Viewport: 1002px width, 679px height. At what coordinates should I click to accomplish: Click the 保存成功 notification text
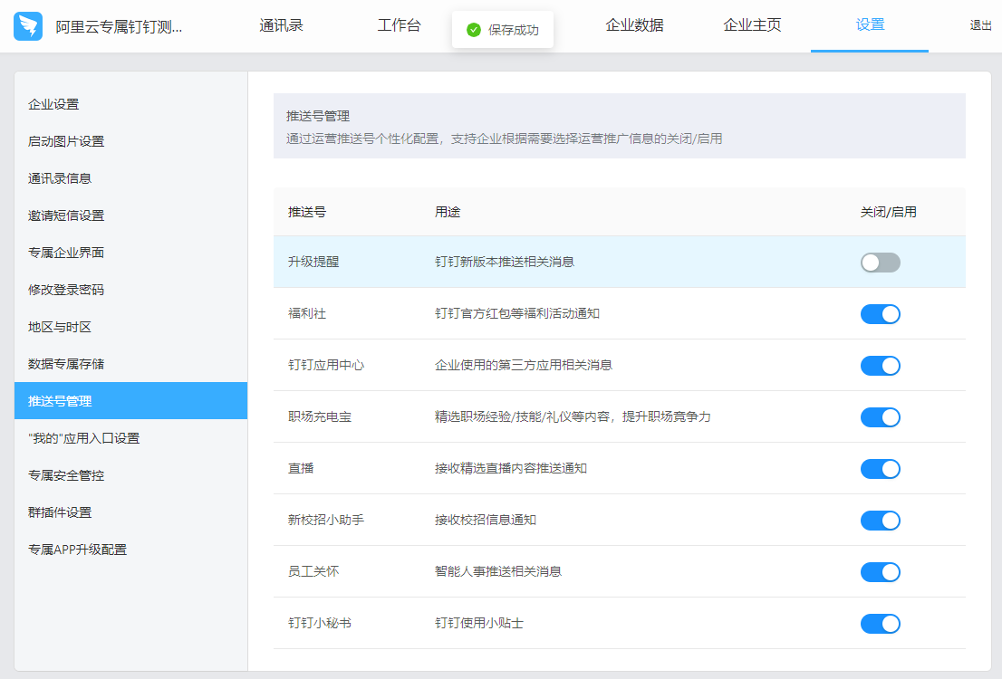513,30
